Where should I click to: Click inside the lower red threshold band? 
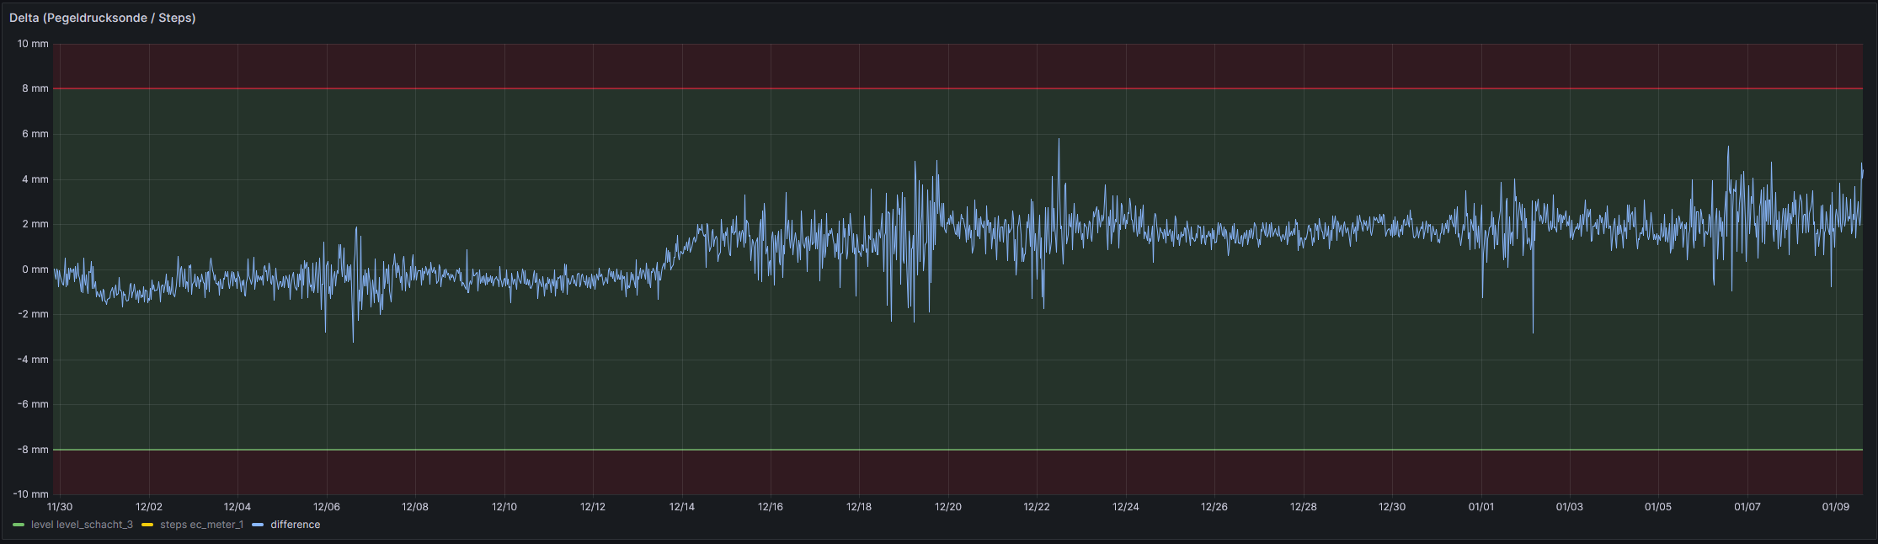842,472
